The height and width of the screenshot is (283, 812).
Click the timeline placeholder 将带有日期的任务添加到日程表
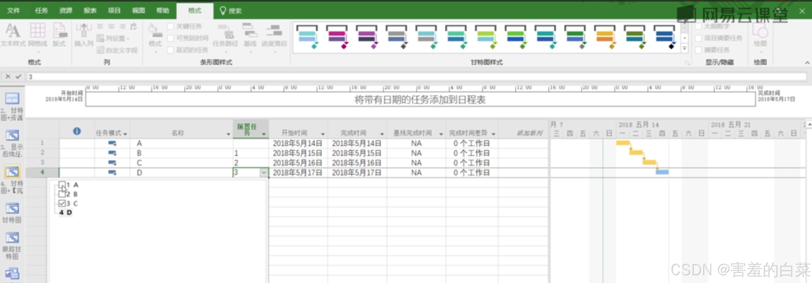pyautogui.click(x=420, y=100)
